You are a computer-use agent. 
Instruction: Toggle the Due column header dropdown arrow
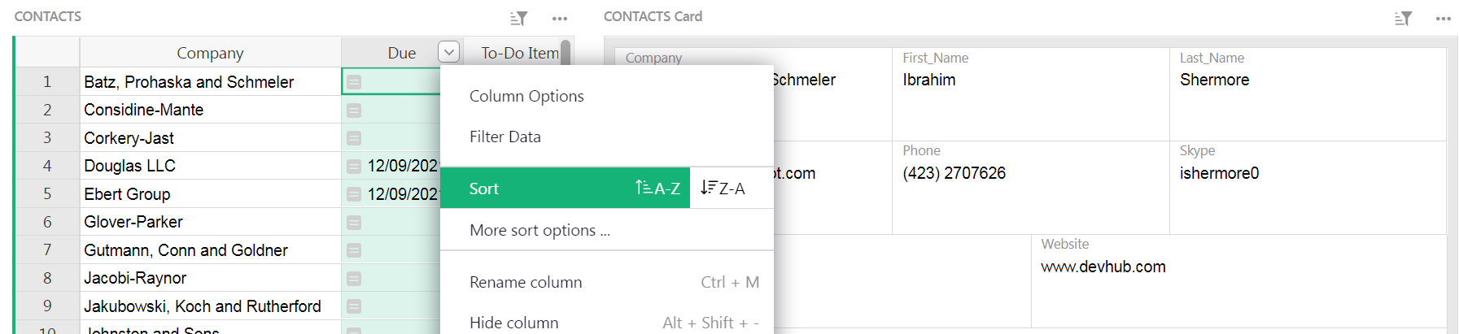(449, 53)
